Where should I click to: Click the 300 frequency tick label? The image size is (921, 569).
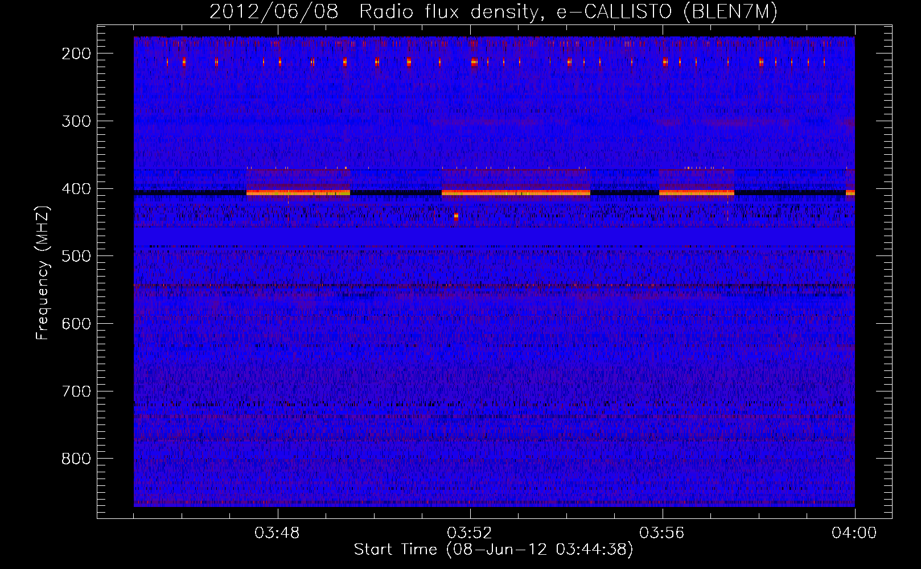(x=76, y=121)
